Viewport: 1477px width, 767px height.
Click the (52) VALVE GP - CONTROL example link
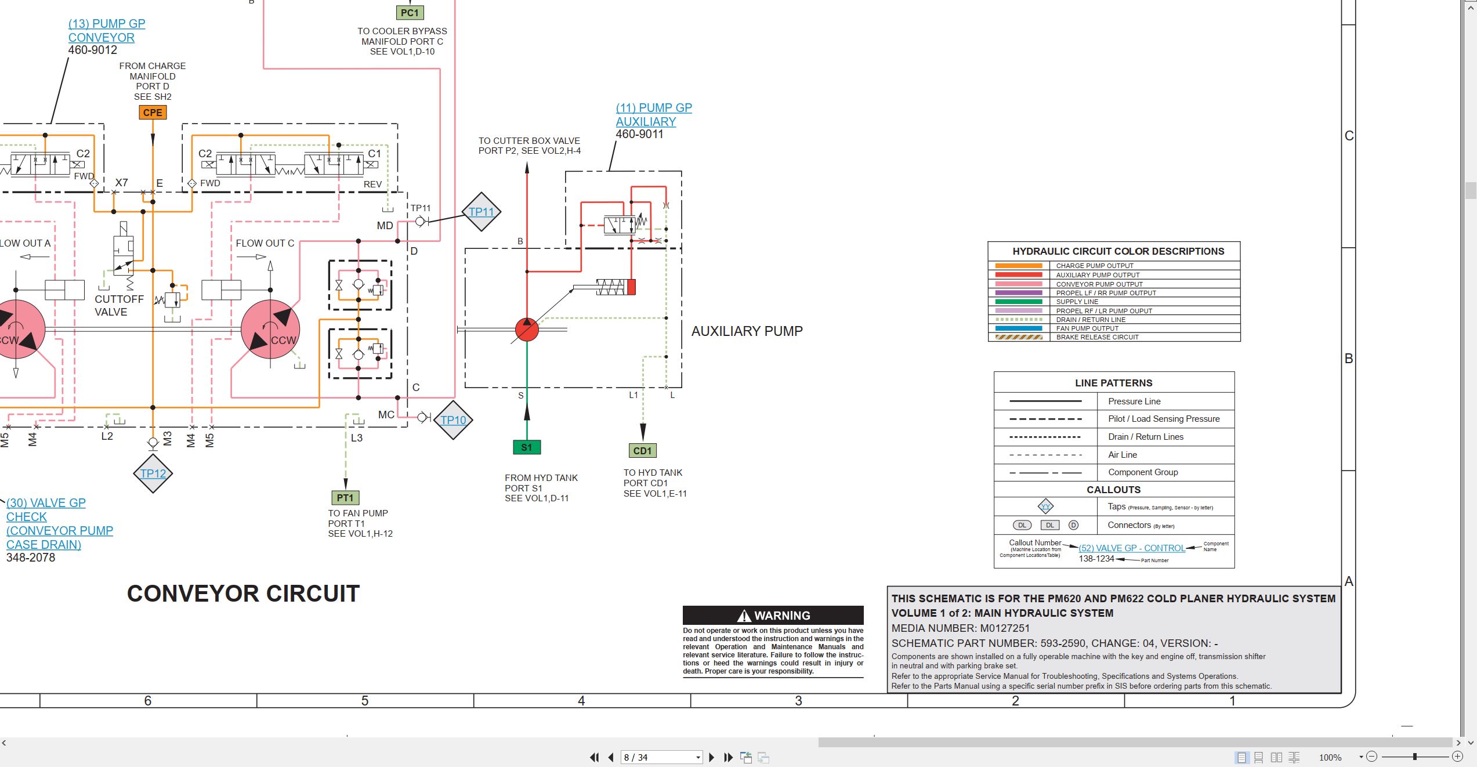click(1132, 548)
